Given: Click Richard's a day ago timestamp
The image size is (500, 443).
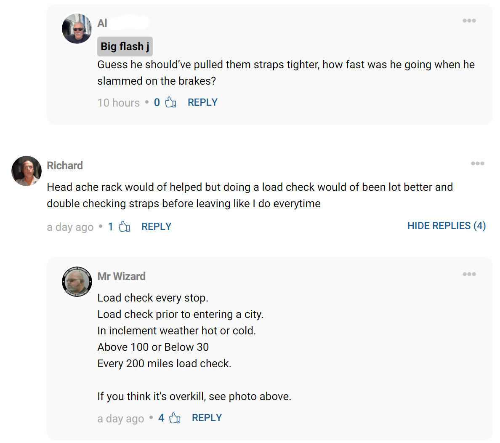Looking at the screenshot, I should pyautogui.click(x=70, y=227).
